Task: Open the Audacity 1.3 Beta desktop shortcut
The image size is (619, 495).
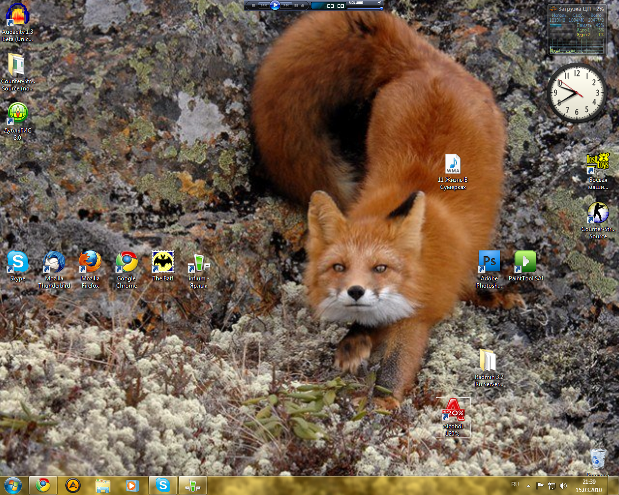Action: click(x=17, y=15)
